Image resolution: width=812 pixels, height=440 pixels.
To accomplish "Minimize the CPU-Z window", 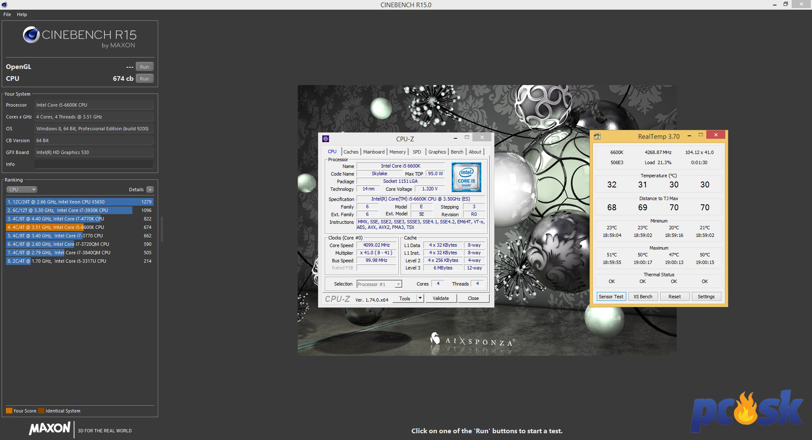I will pos(455,137).
